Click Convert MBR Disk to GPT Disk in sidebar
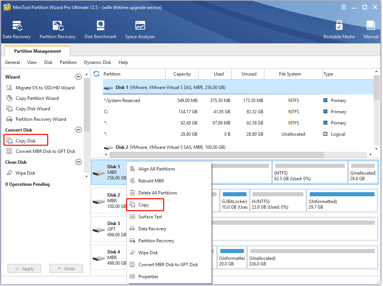This screenshot has width=383, height=286. pos(41,151)
